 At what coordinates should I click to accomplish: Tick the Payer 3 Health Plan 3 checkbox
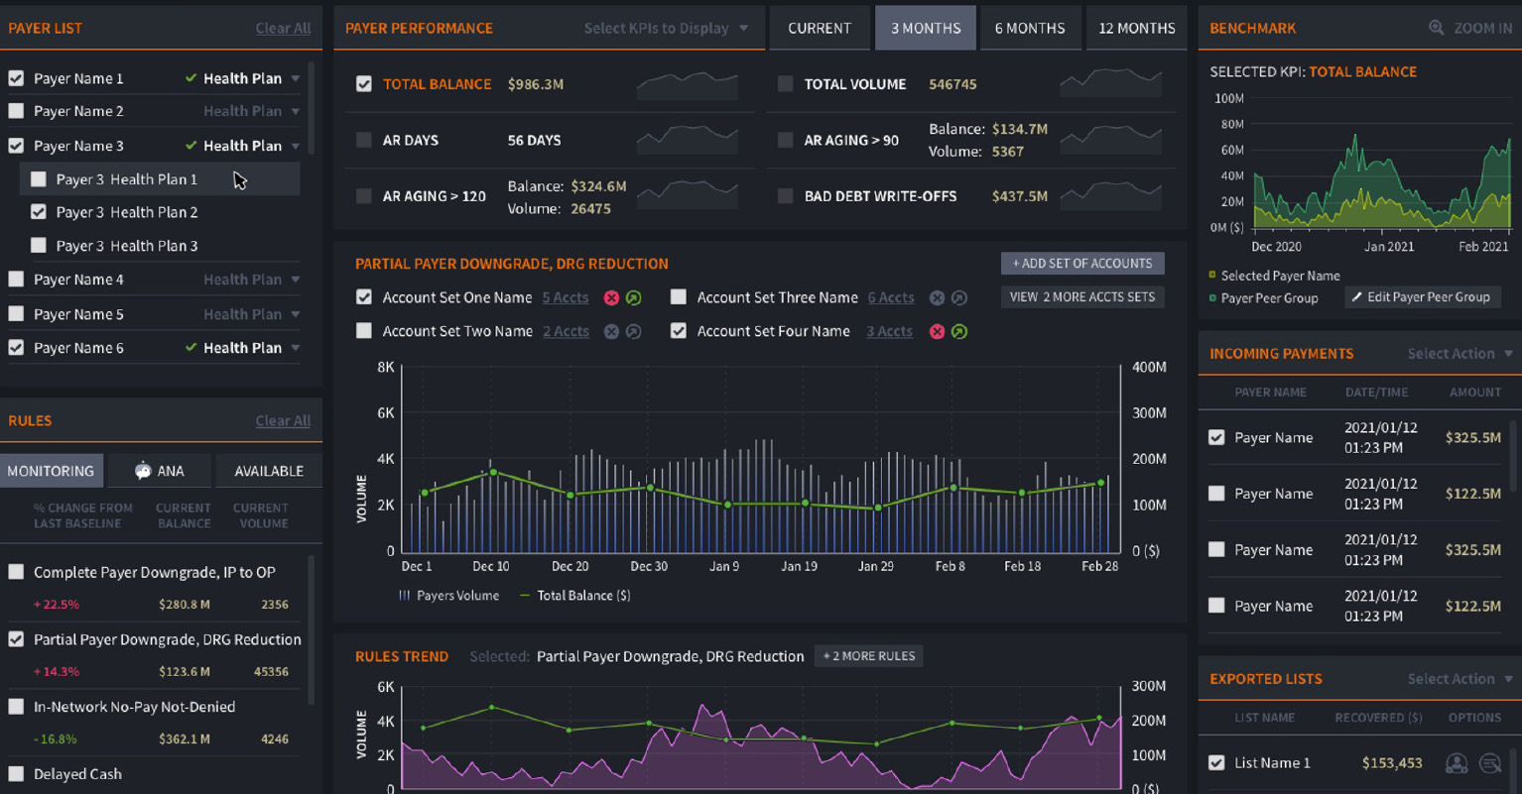(39, 246)
